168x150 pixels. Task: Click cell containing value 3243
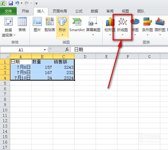63,67
